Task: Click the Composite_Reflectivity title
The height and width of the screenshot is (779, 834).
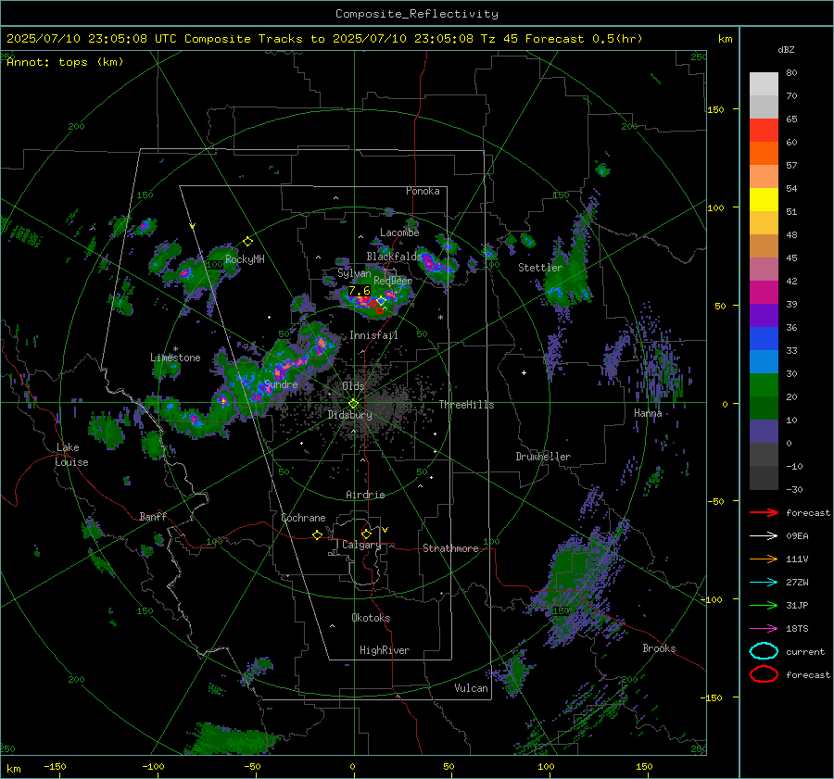Action: click(416, 14)
